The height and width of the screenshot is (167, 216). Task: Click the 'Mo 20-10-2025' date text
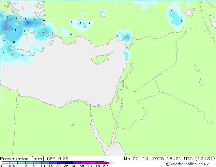click(144, 159)
